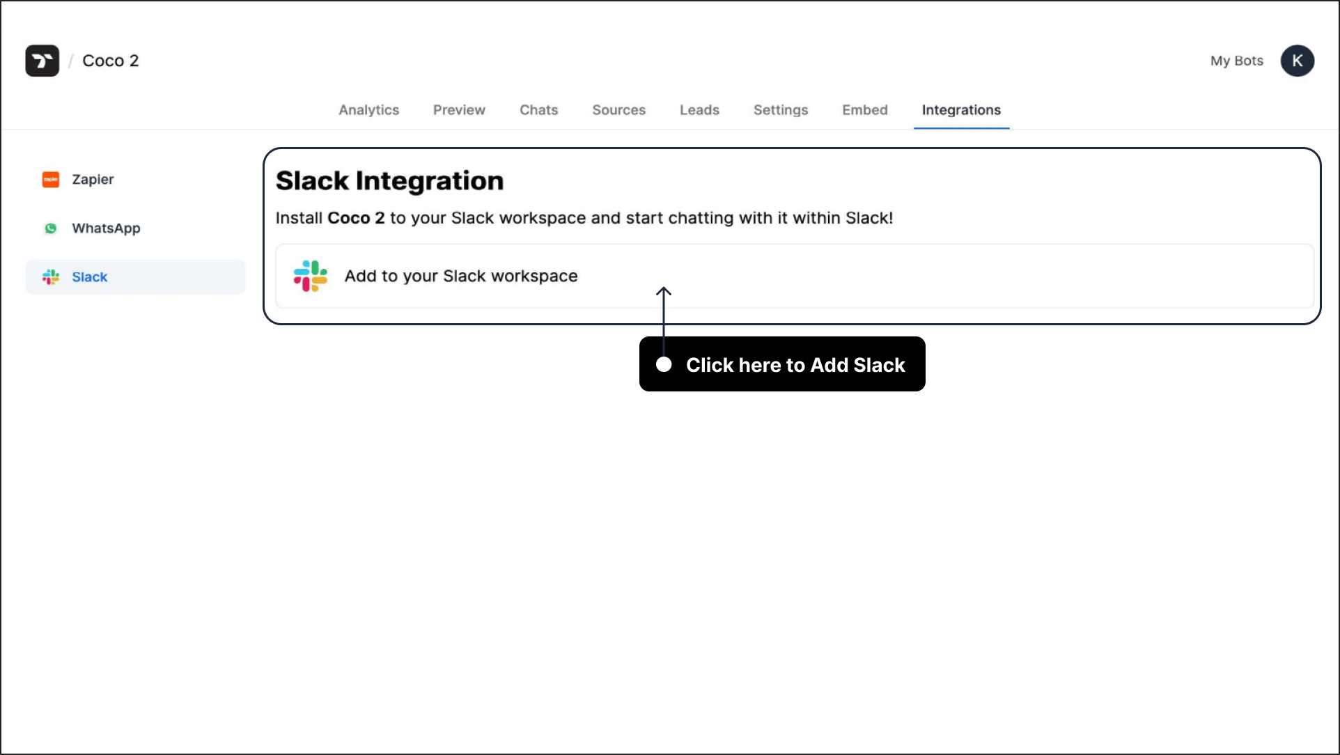Switch to the Embed tab
Screen dimensions: 1340x755
[x=864, y=110]
